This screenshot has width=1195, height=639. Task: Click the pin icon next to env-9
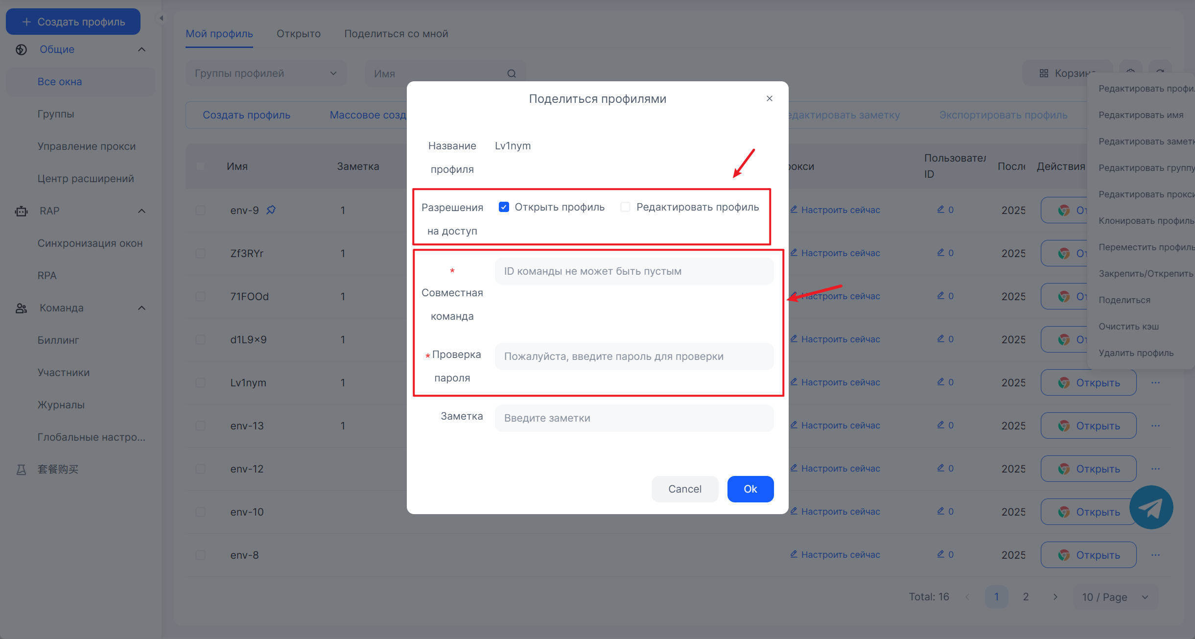(271, 210)
